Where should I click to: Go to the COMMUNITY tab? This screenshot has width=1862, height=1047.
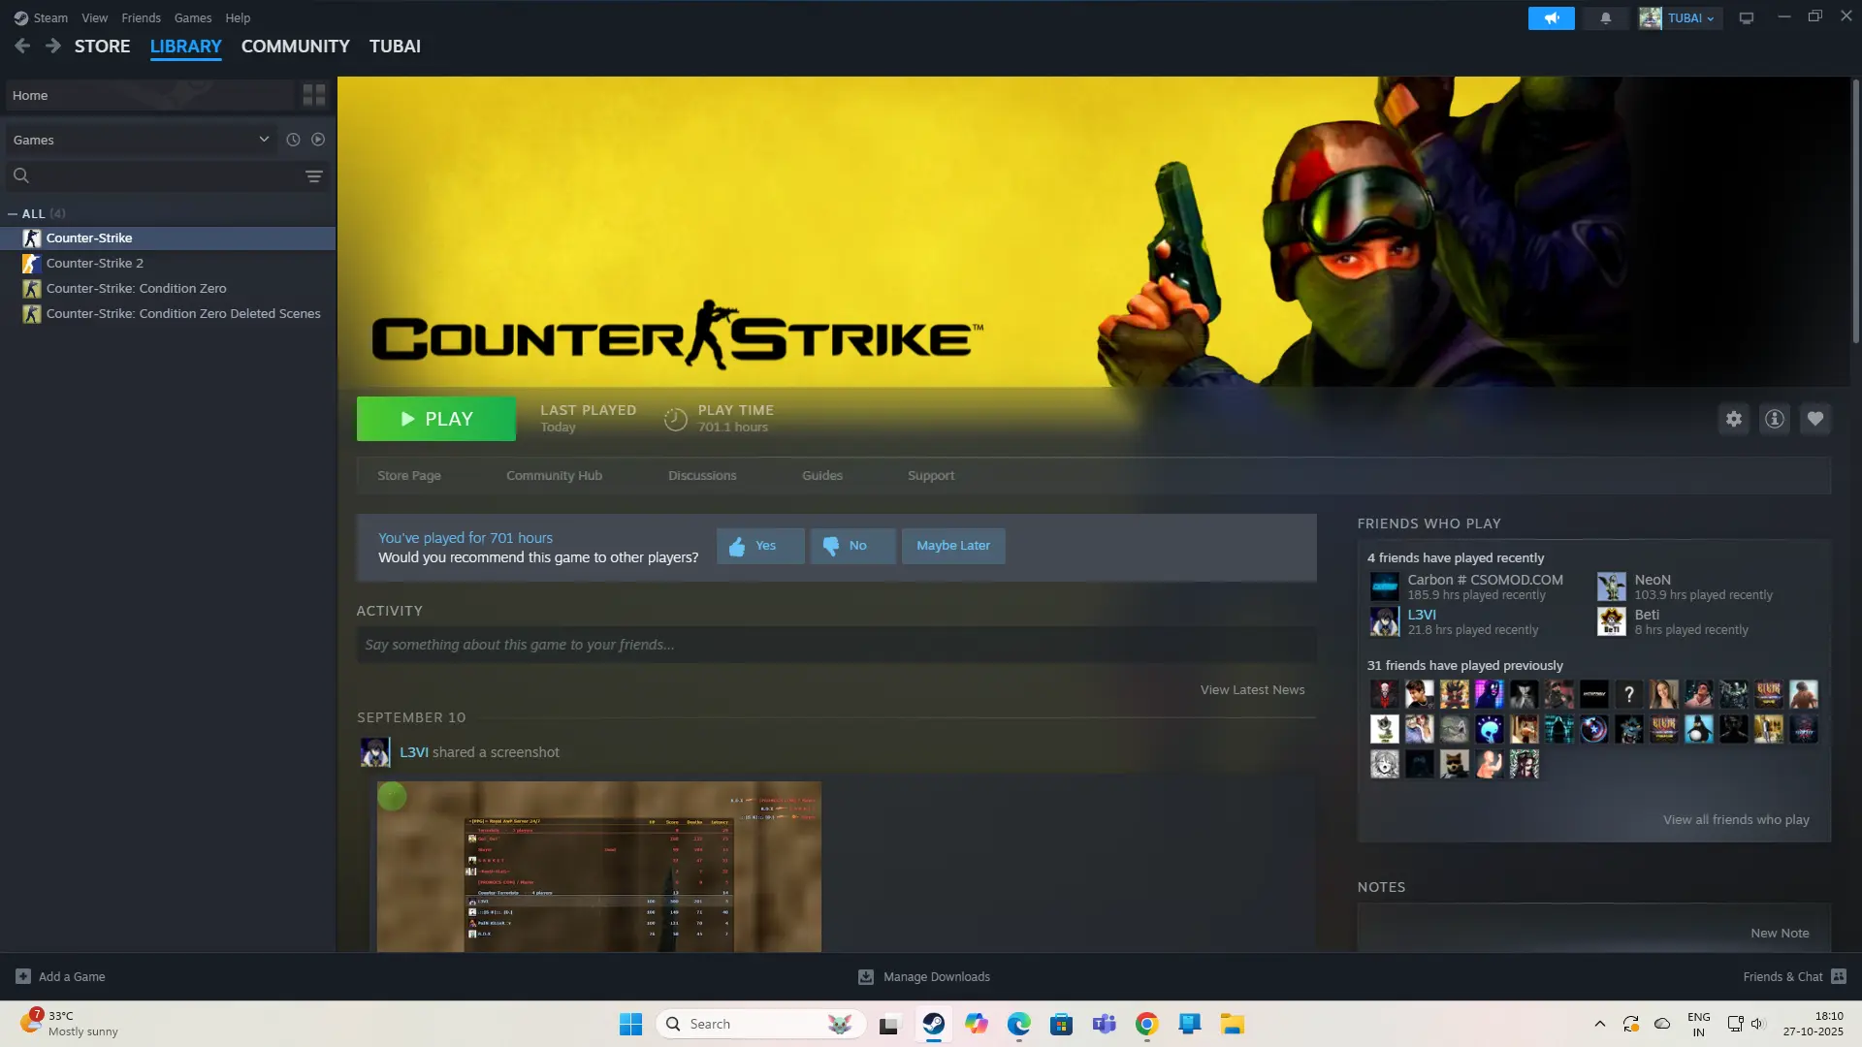click(x=295, y=46)
